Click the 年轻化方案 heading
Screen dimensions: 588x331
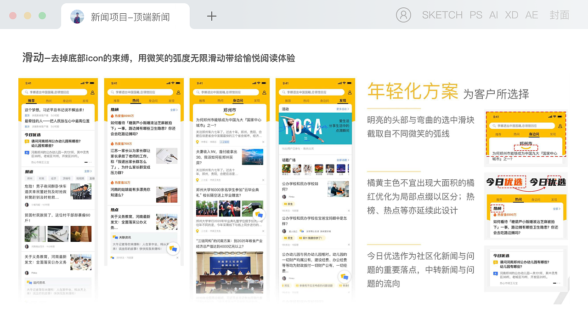click(x=413, y=91)
